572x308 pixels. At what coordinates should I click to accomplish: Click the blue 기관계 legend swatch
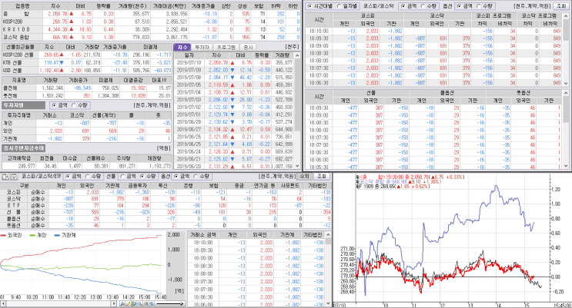[57, 236]
